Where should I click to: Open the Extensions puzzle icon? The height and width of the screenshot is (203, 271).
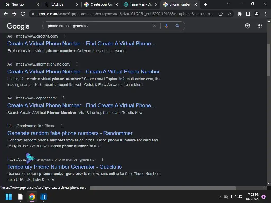(240, 14)
